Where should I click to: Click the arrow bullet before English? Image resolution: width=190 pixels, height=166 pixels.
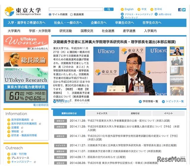pos(122,9)
